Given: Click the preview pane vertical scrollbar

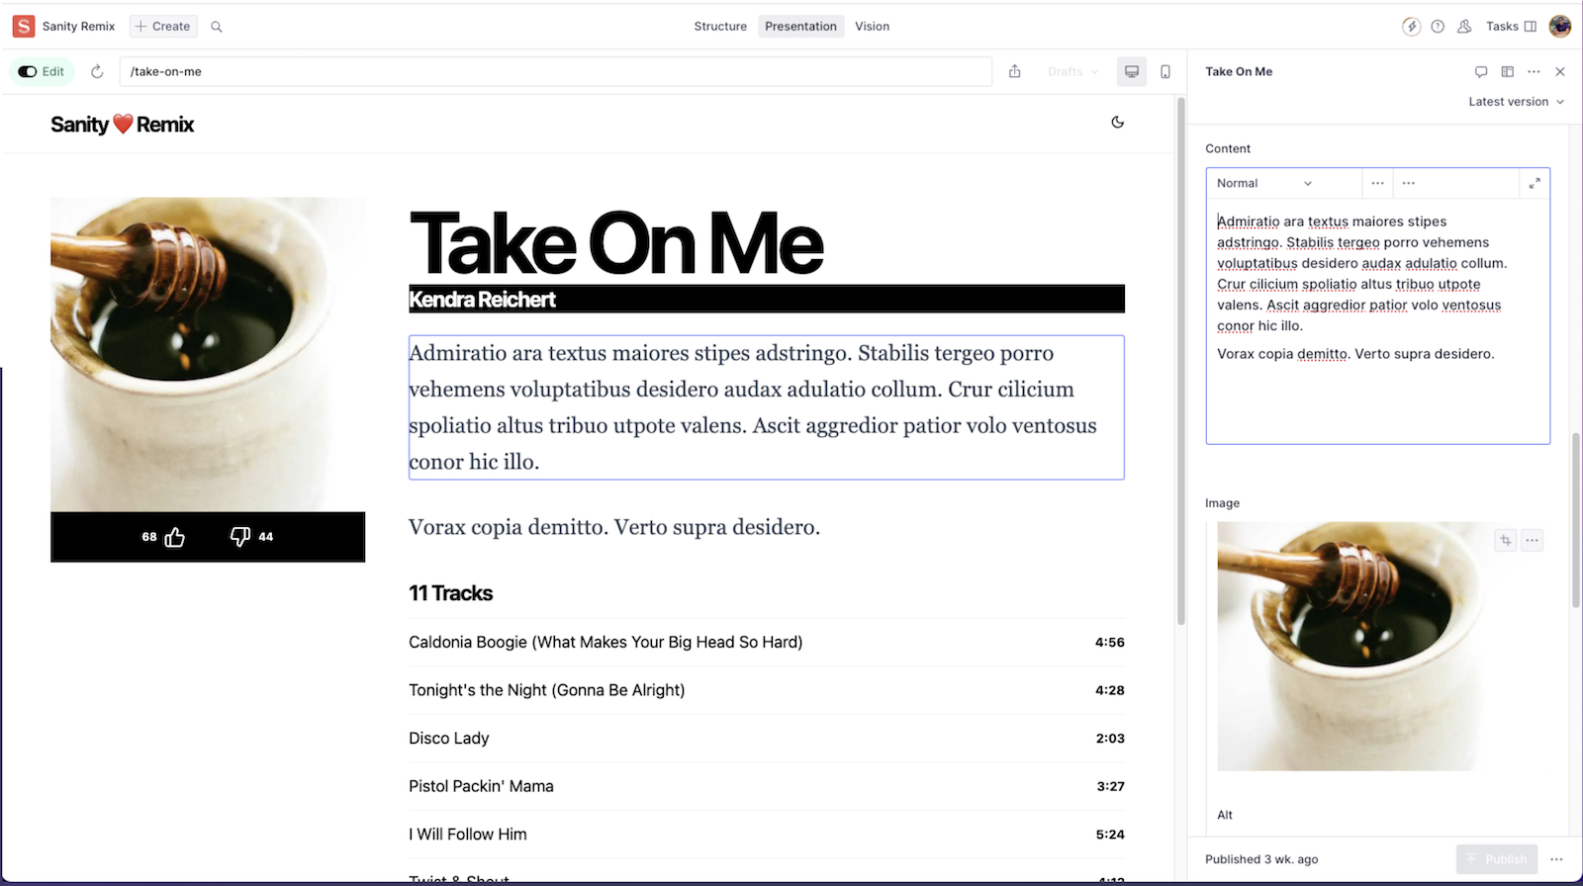Looking at the screenshot, I should (1179, 362).
